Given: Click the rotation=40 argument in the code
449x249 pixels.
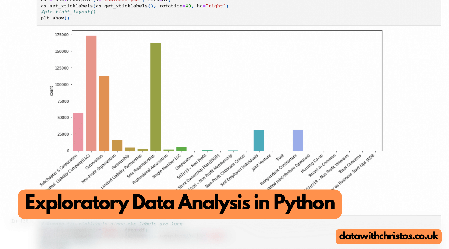Looking at the screenshot, I should click(x=175, y=6).
